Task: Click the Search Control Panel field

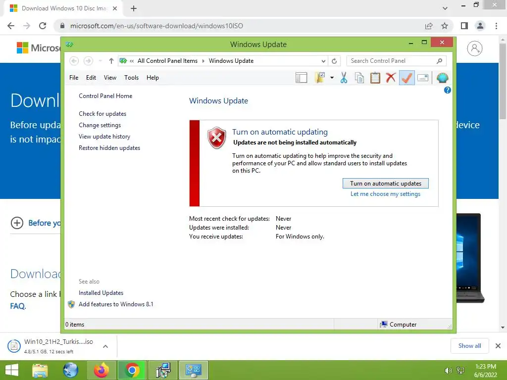Action: point(397,61)
